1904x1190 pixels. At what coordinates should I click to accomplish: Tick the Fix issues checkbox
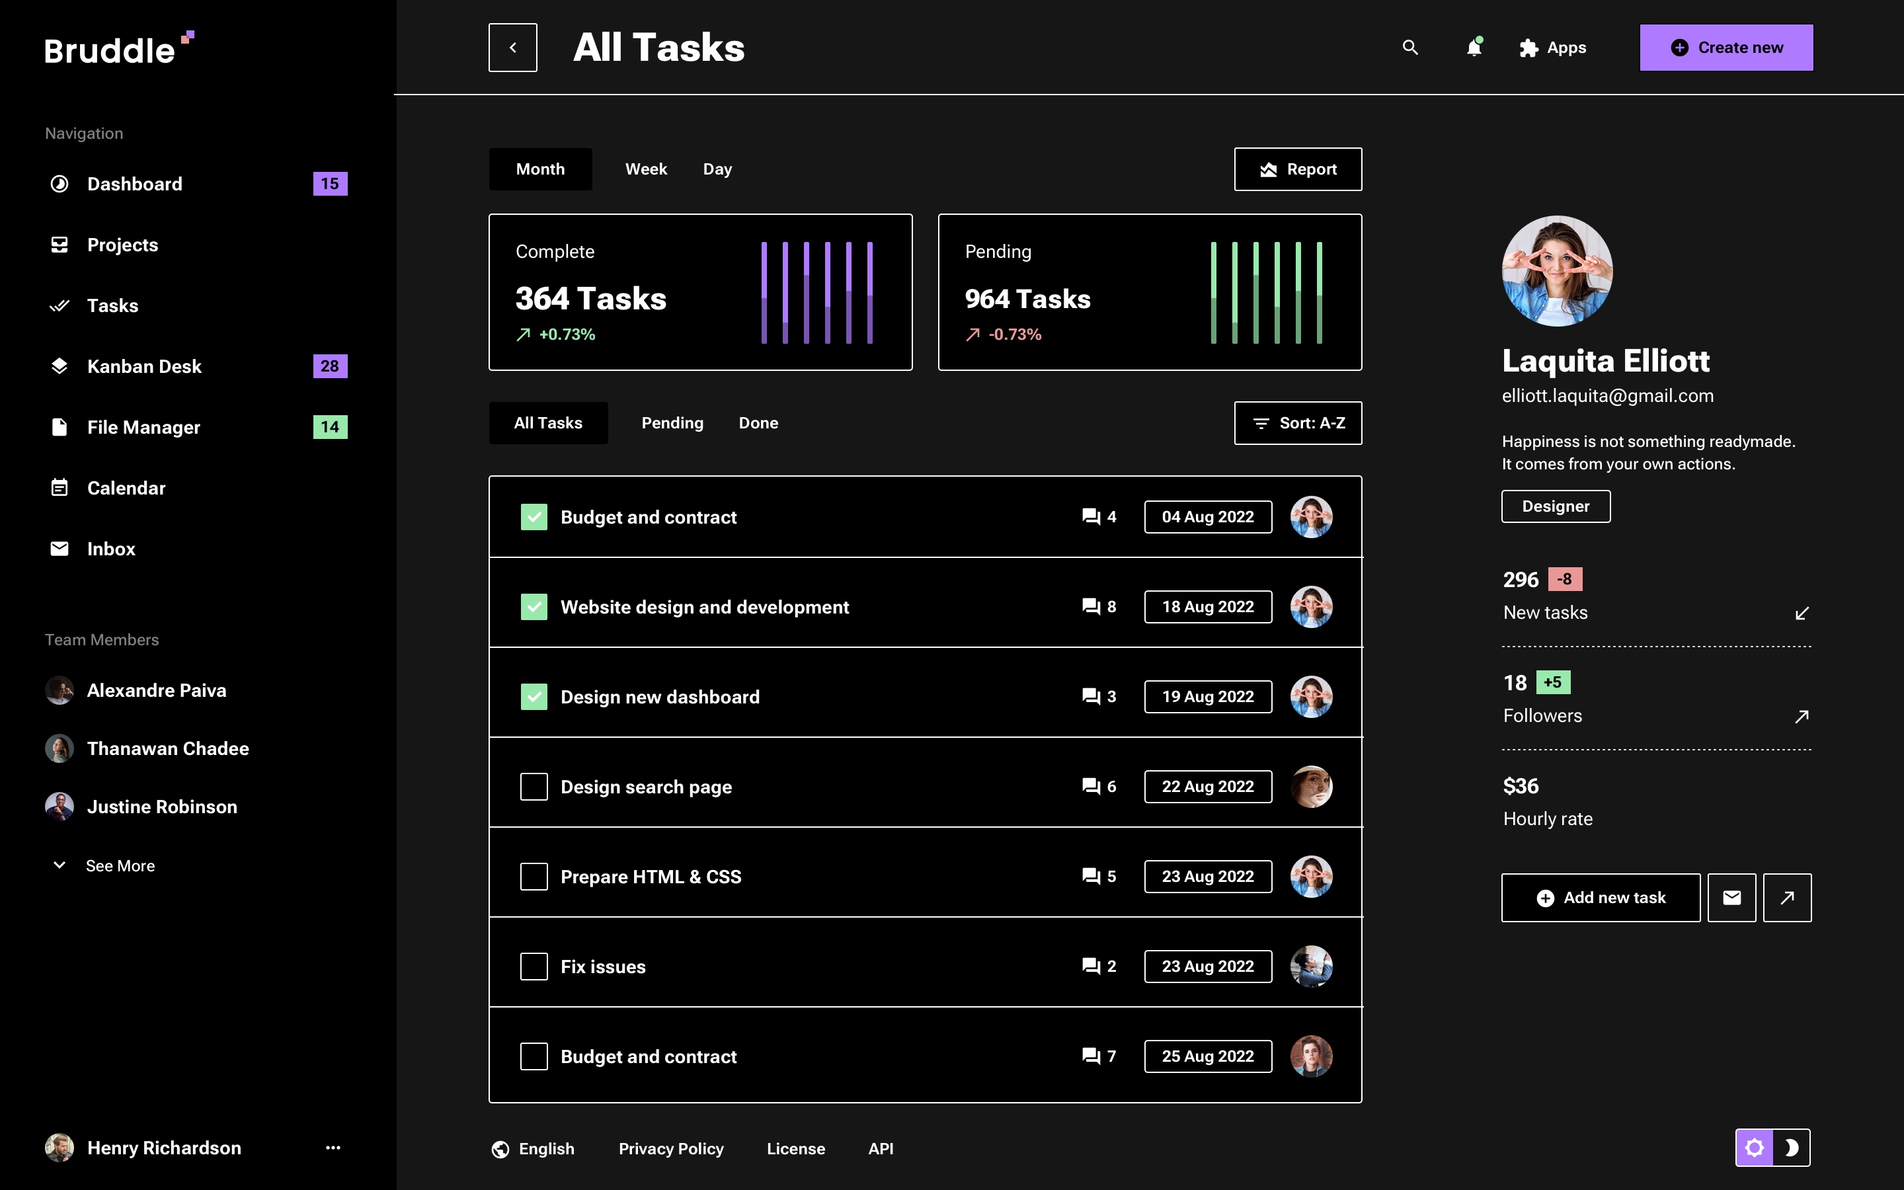tap(534, 967)
